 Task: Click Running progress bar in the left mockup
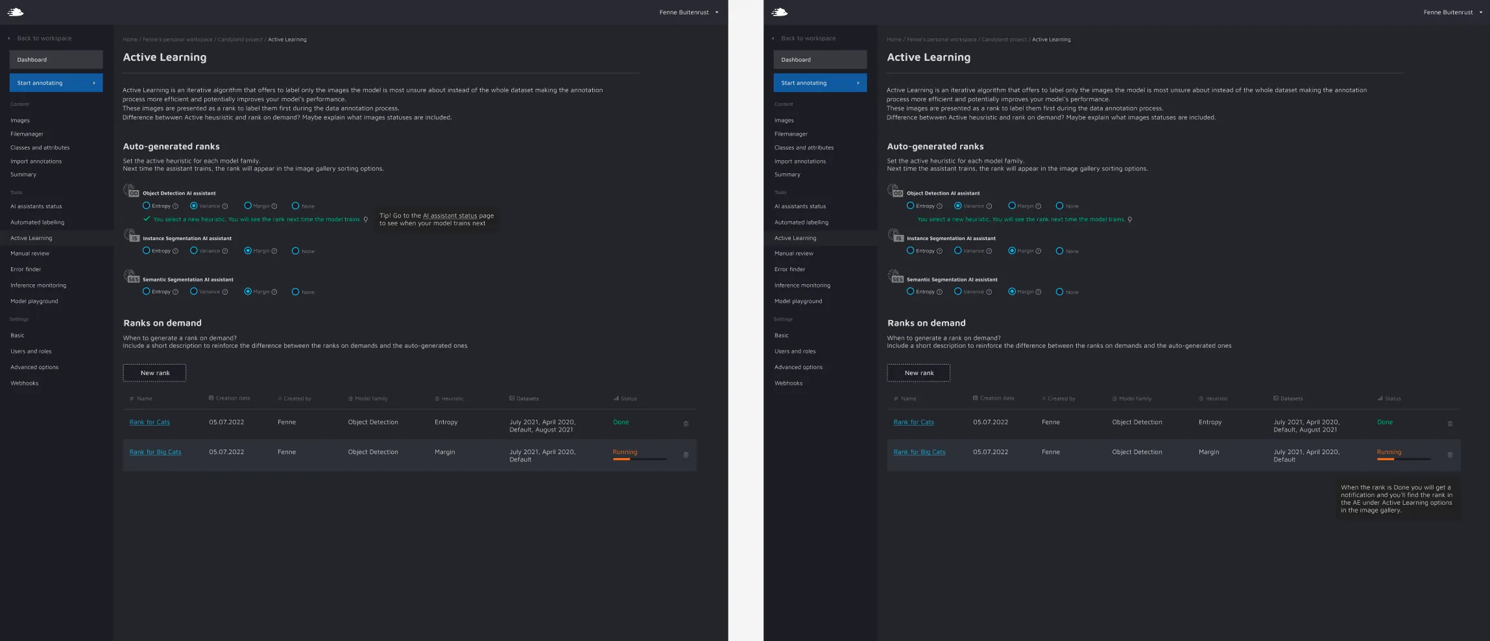point(639,459)
